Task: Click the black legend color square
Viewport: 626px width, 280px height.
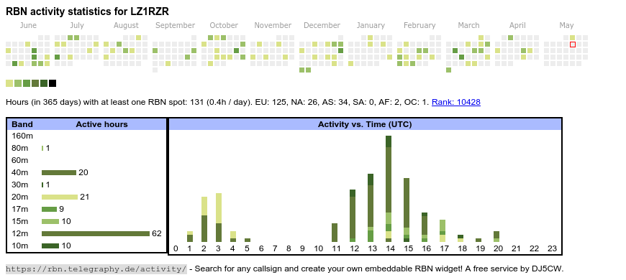Action: [53, 83]
